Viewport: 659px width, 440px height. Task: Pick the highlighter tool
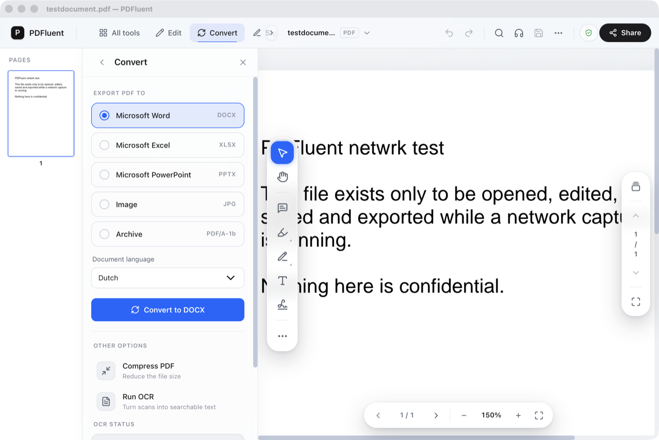pos(282,233)
